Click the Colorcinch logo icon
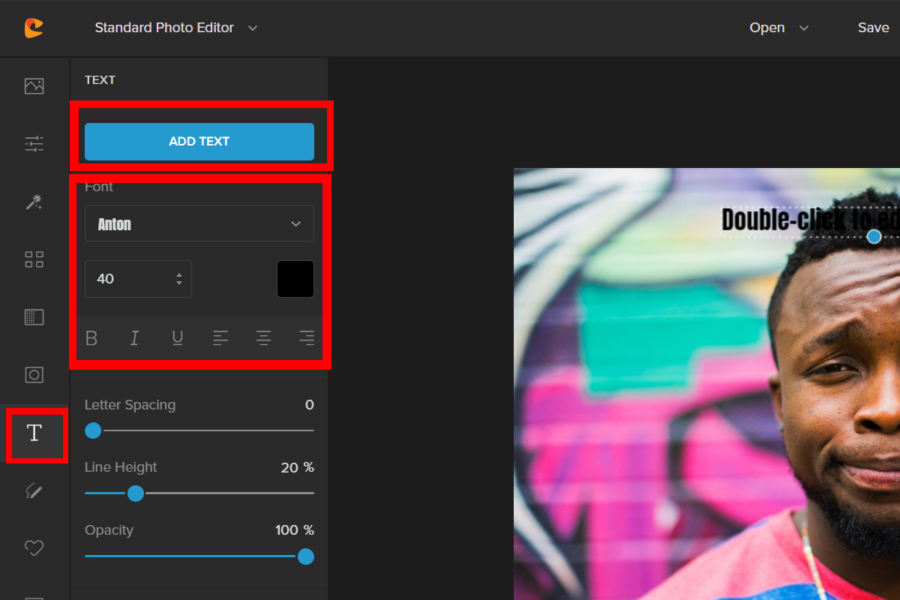 pos(34,28)
